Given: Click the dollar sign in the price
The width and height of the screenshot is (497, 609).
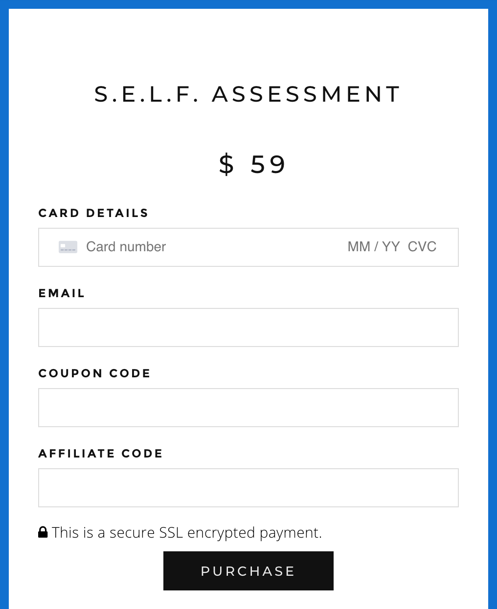Looking at the screenshot, I should [x=226, y=164].
